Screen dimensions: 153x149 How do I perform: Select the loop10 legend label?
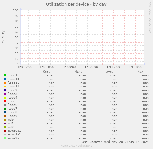[14, 79]
